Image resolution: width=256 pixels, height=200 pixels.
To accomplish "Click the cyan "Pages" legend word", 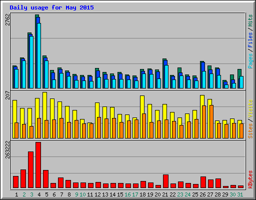I will (250, 61).
